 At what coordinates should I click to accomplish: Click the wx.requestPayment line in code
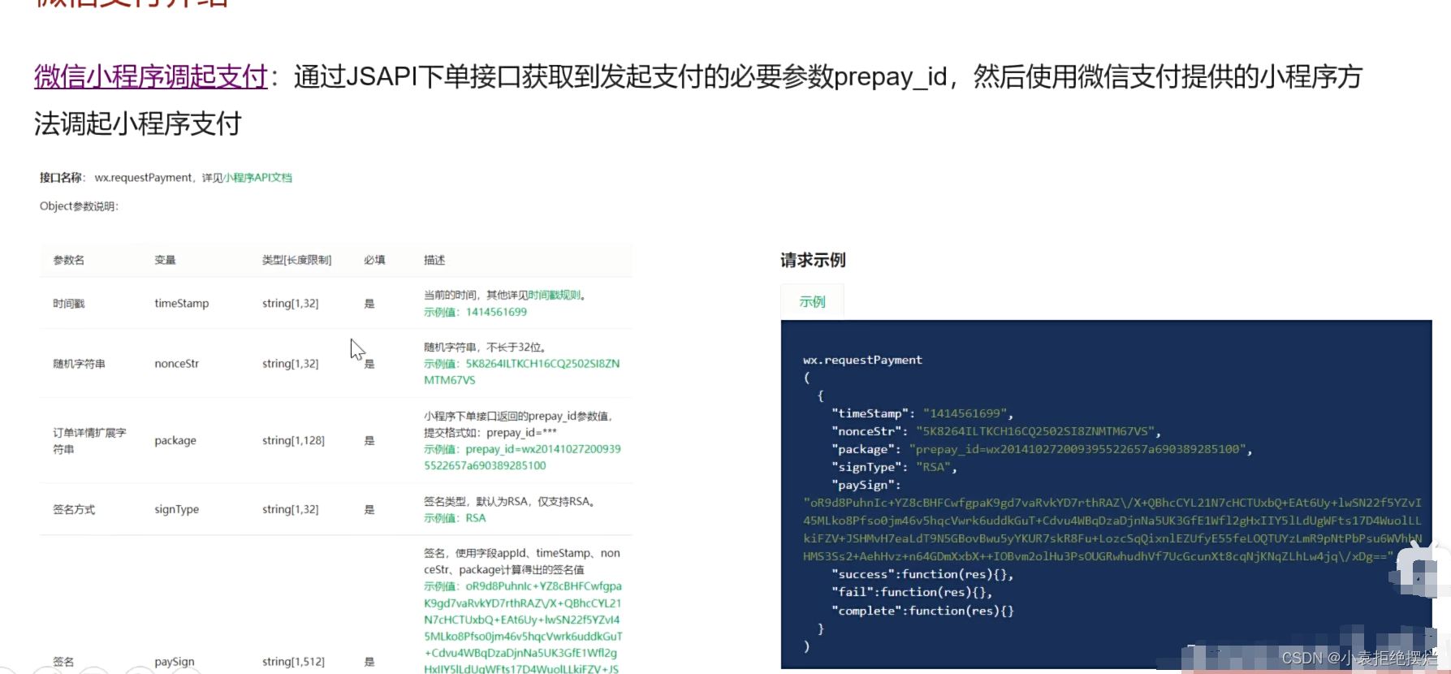(x=862, y=360)
